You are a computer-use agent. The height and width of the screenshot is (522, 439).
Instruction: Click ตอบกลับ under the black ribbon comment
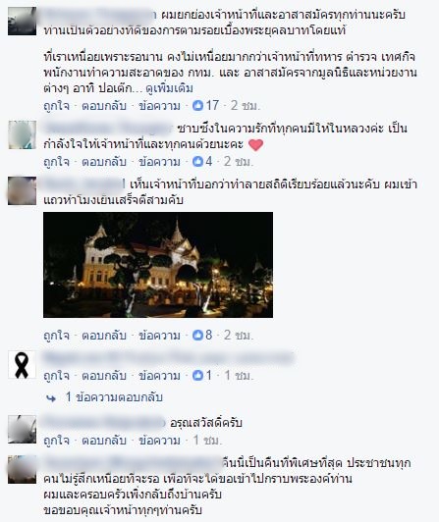click(x=104, y=376)
